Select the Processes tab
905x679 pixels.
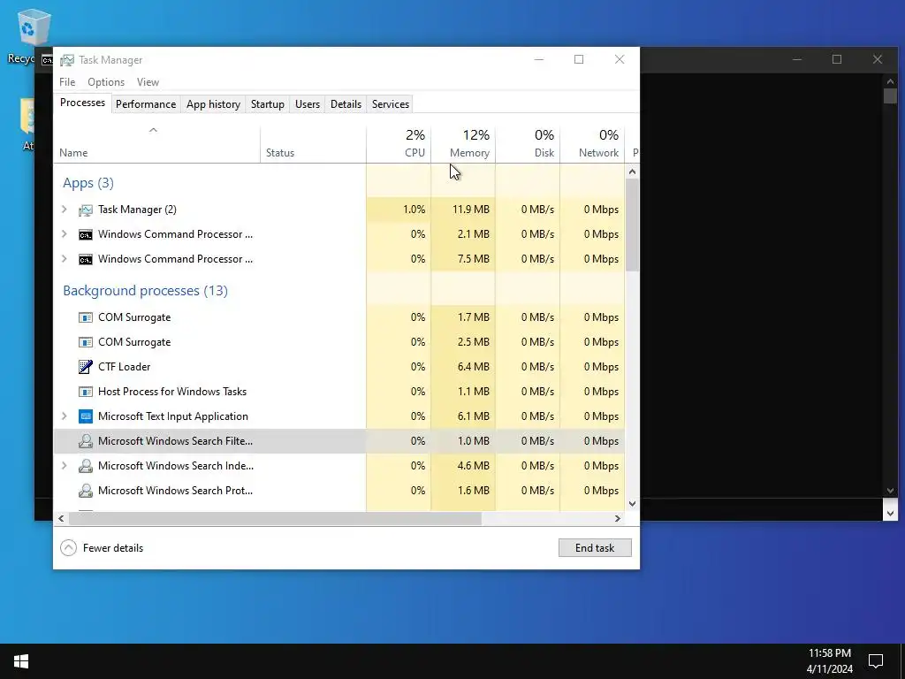point(82,103)
